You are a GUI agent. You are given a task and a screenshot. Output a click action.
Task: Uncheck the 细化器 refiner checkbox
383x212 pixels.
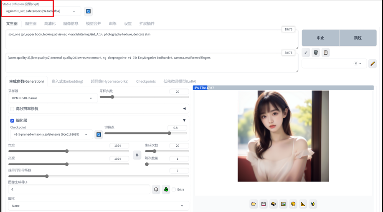[x=12, y=121]
